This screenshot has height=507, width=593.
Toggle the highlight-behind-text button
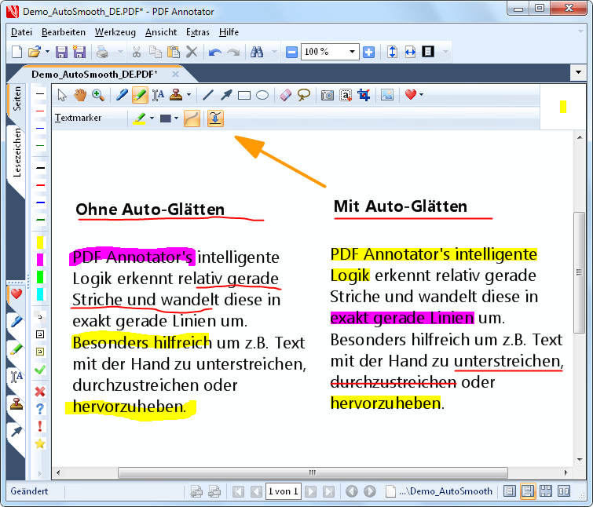(x=215, y=119)
